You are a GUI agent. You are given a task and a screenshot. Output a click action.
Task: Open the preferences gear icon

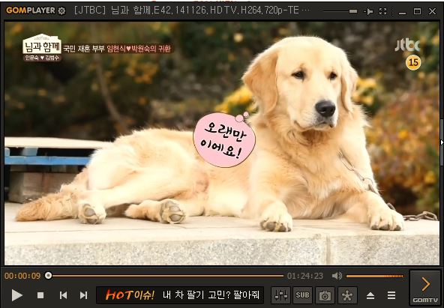coord(347,295)
